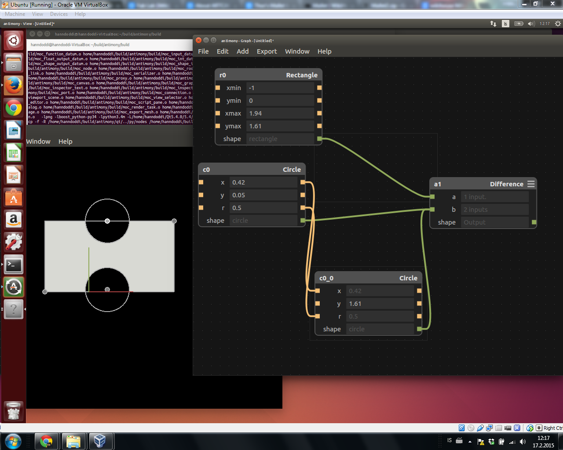Click the Windows Start button
563x450 pixels.
[x=12, y=441]
